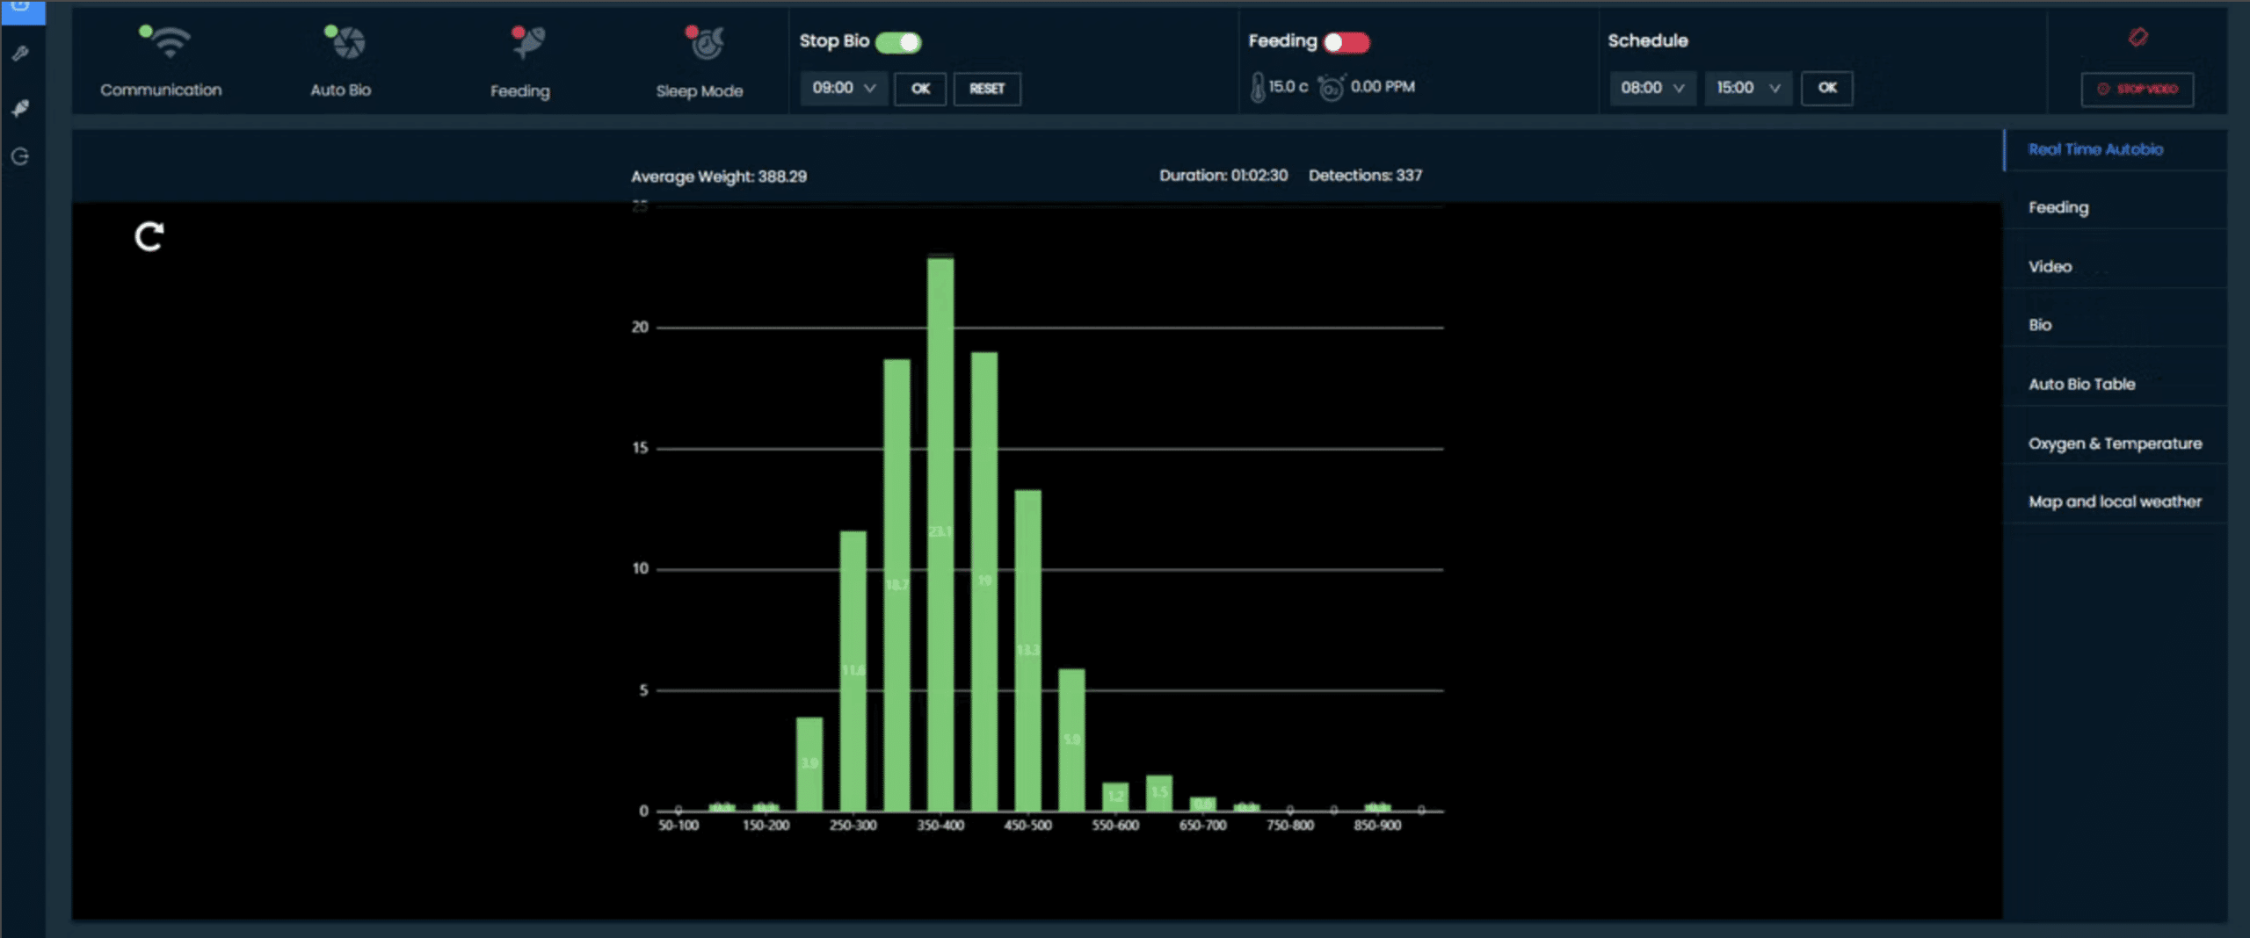This screenshot has width=2250, height=938.
Task: Enable the Feeding toggle switch
Action: click(x=1346, y=42)
